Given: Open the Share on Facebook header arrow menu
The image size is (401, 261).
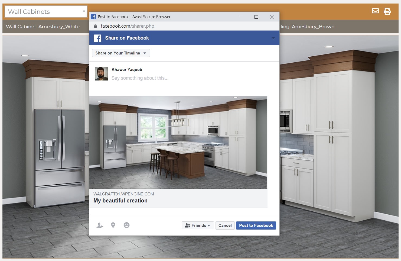Looking at the screenshot, I should [x=273, y=38].
